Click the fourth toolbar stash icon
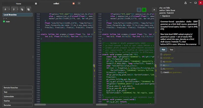203x108 pixels. coord(28,9)
